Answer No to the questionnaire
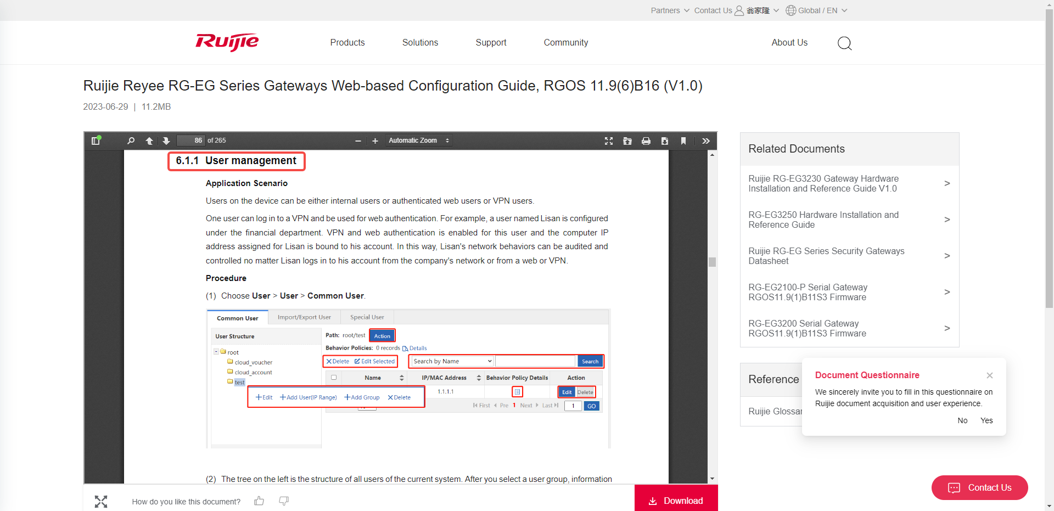Image resolution: width=1054 pixels, height=511 pixels. click(962, 420)
